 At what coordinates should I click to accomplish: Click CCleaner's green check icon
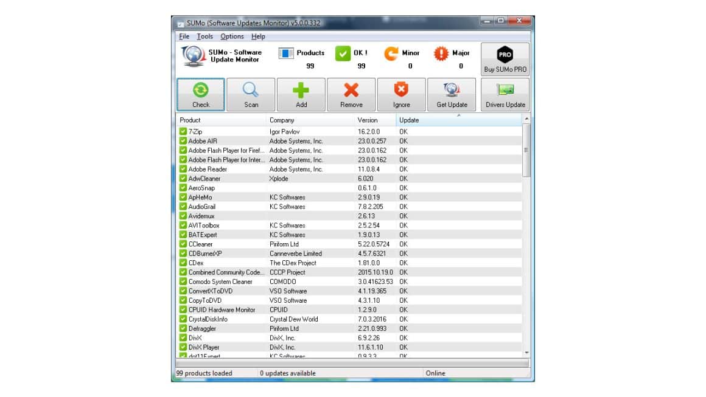point(183,244)
